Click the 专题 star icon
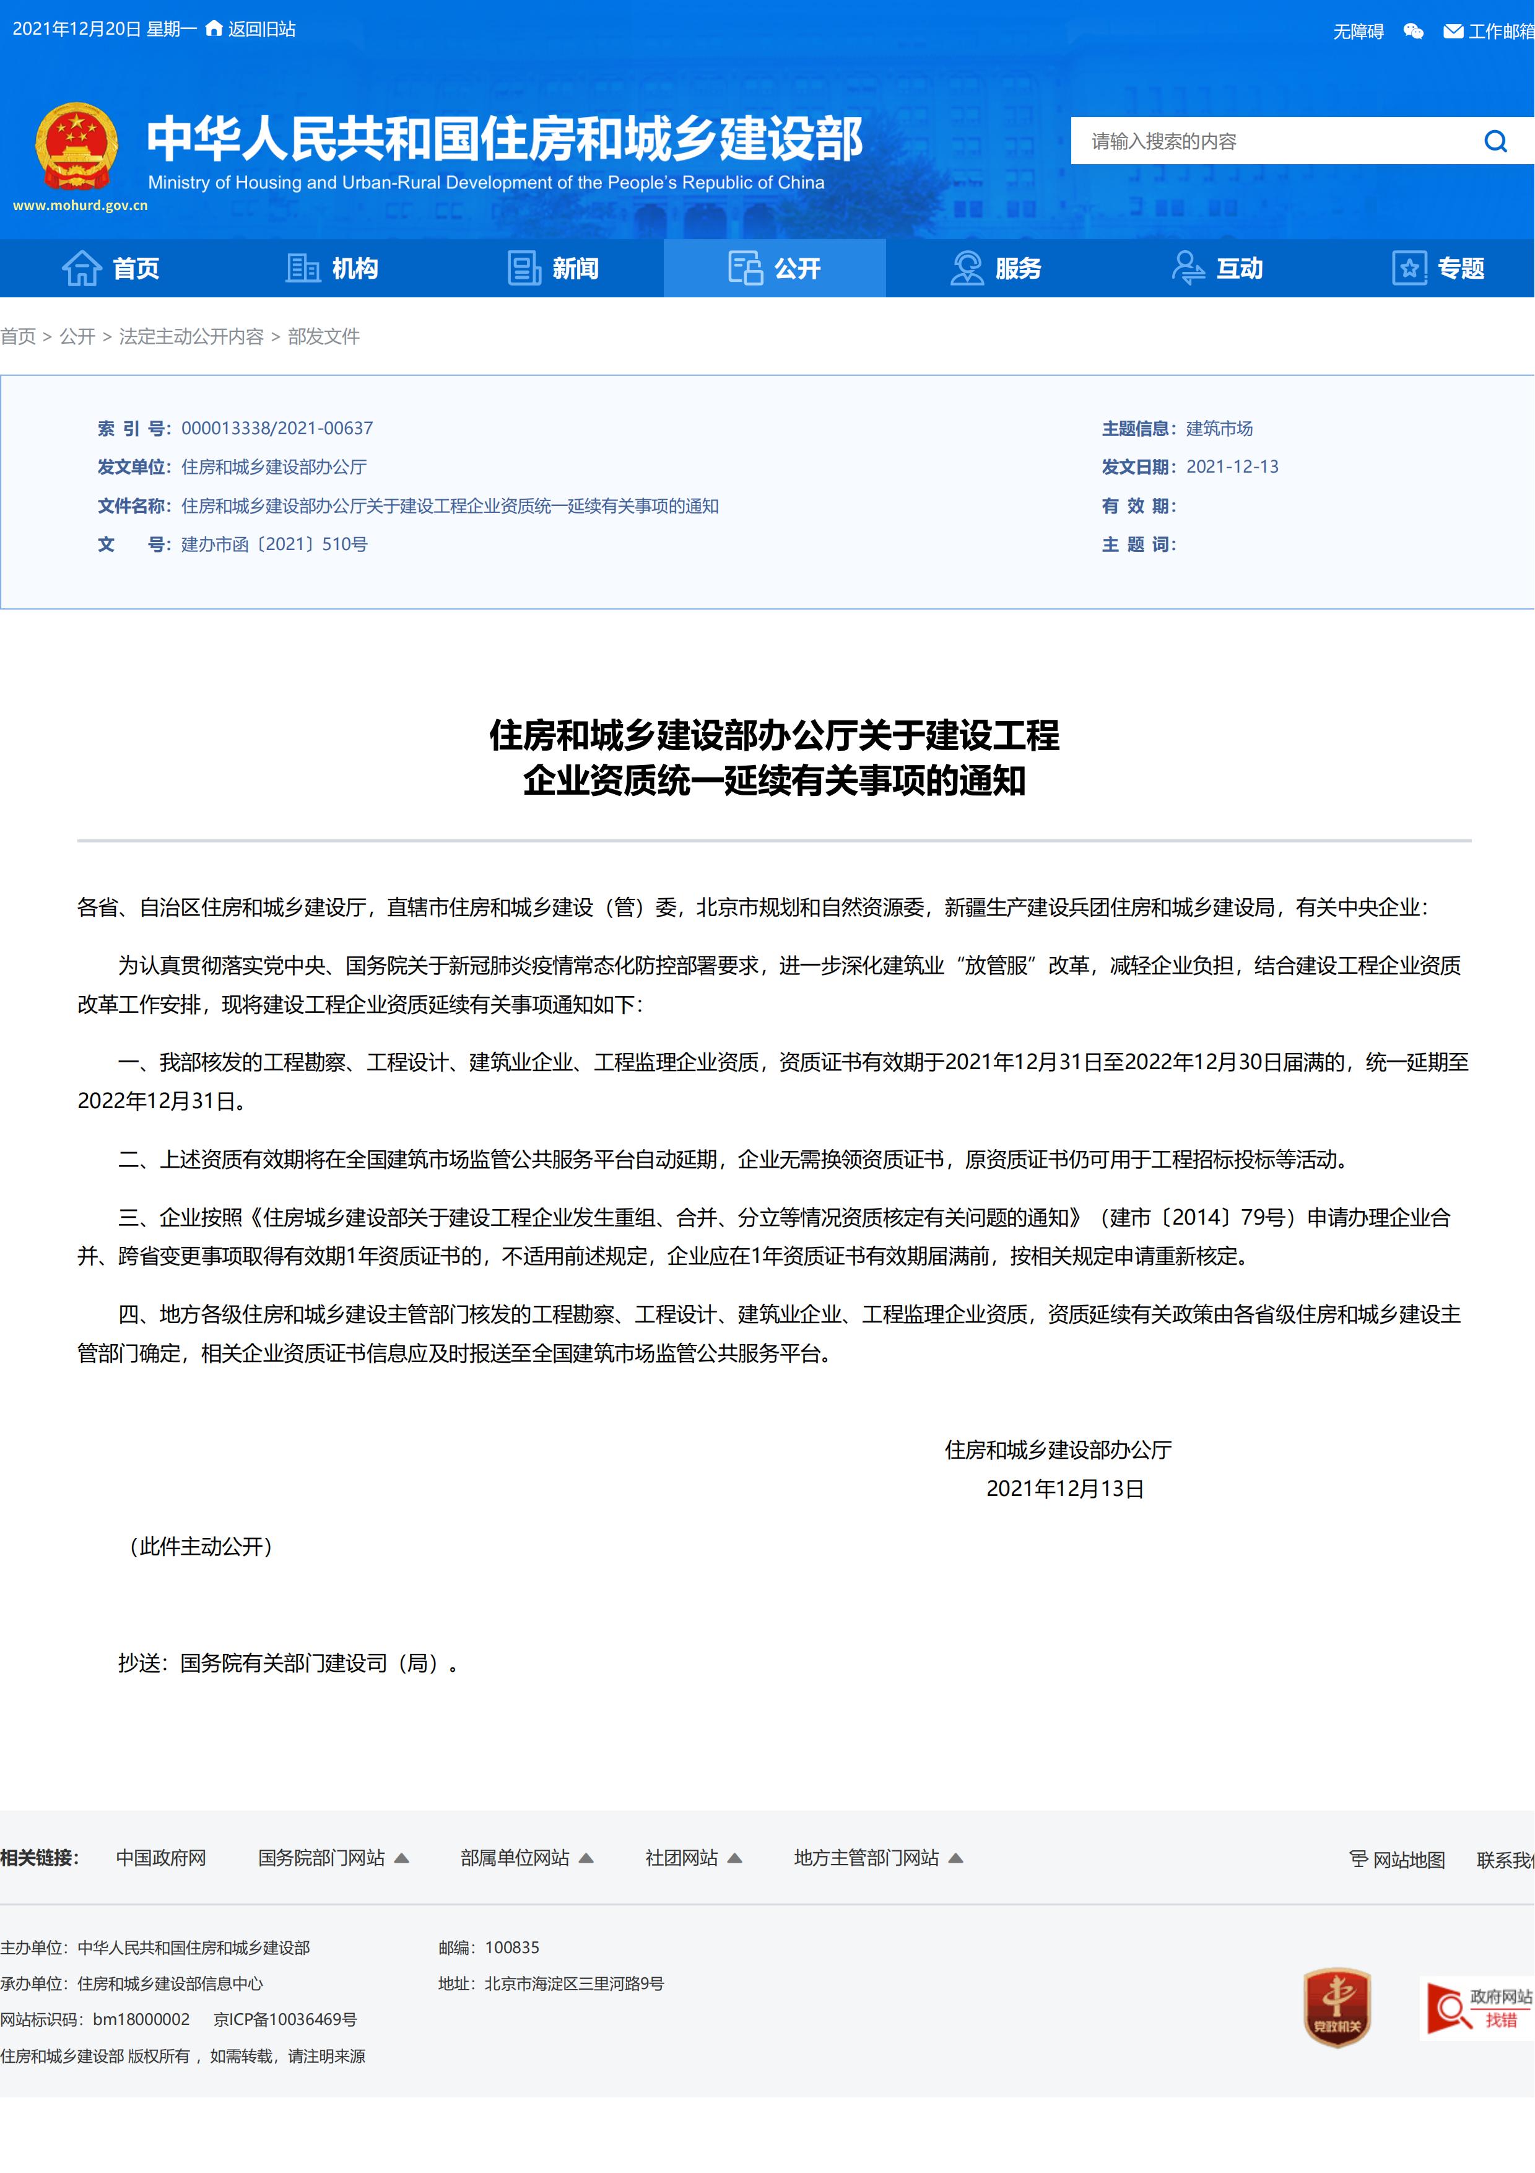Viewport: 1535px width, 2173px height. (x=1409, y=268)
